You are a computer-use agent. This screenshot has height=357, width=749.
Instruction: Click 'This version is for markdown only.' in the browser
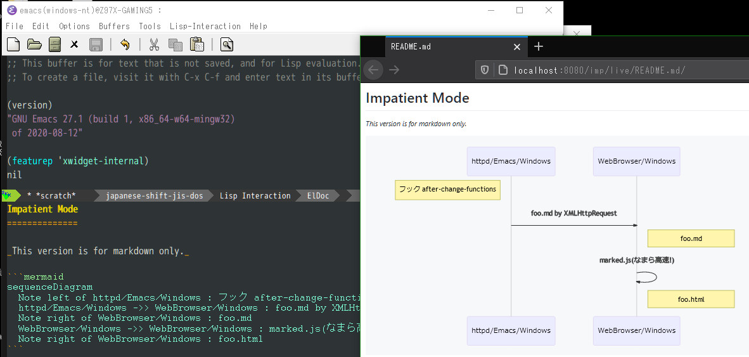[416, 124]
